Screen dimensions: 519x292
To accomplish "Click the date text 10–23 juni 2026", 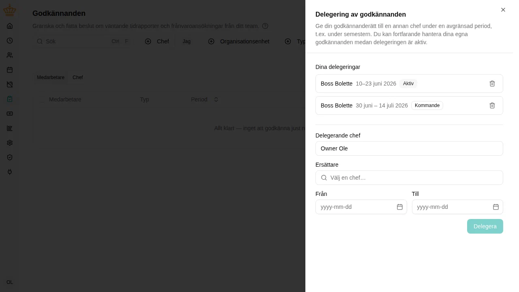I will pos(376,84).
